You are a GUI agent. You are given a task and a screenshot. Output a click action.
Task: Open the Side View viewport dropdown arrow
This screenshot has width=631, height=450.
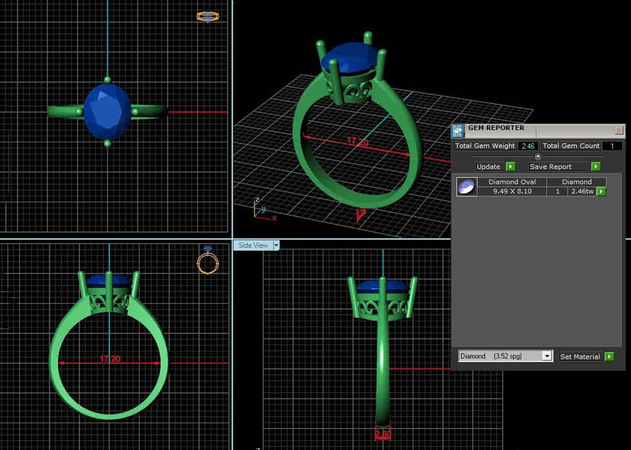(276, 245)
